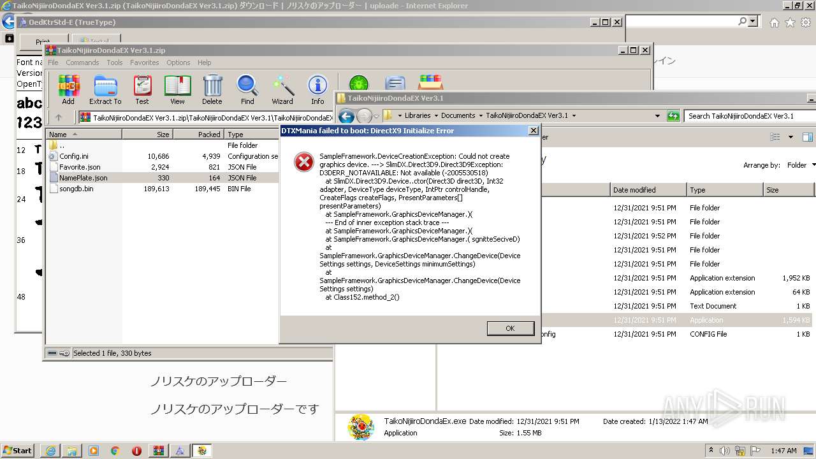816x459 pixels.
Task: Open WinRAR File menu
Action: 53,62
